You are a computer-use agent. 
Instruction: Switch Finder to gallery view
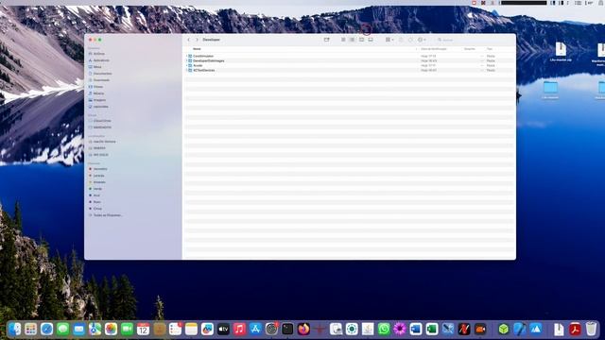point(371,40)
